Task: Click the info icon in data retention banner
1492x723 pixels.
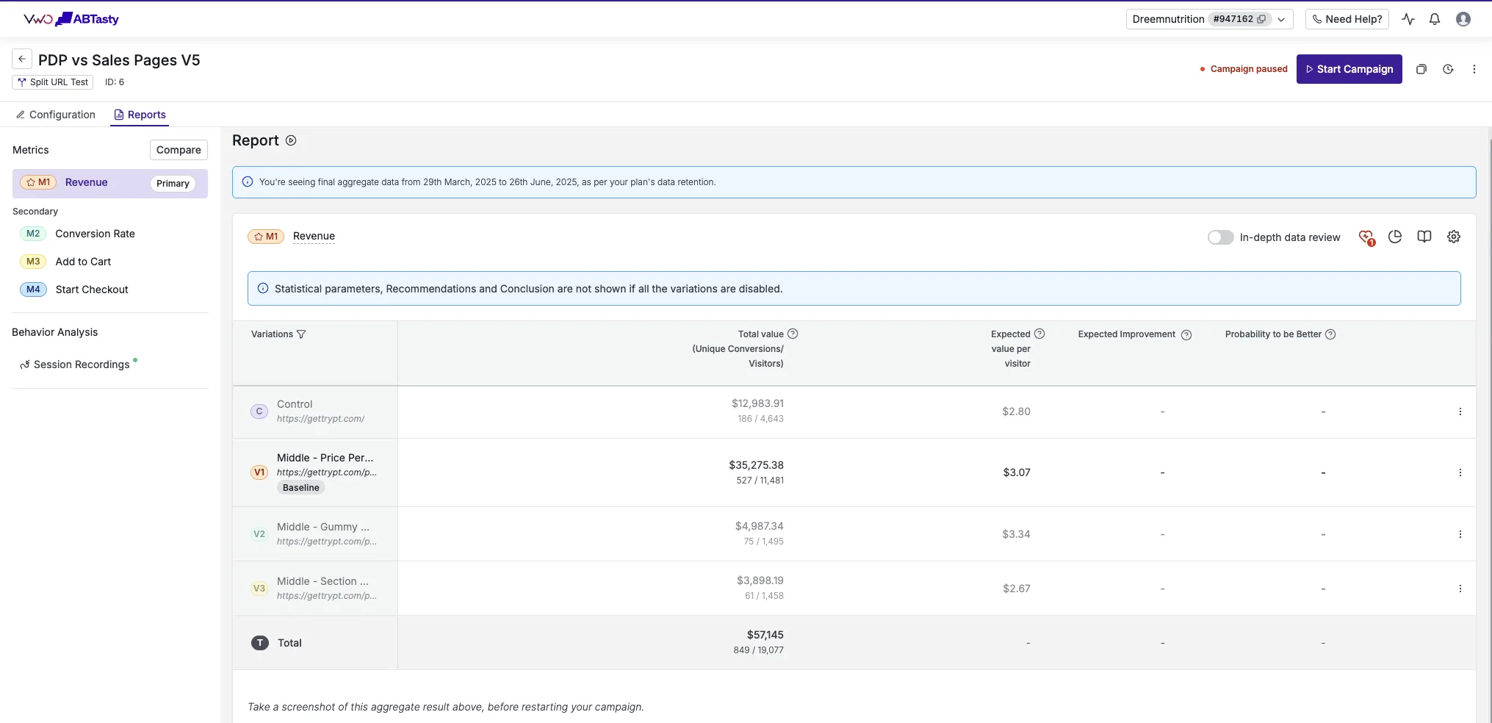Action: 248,182
